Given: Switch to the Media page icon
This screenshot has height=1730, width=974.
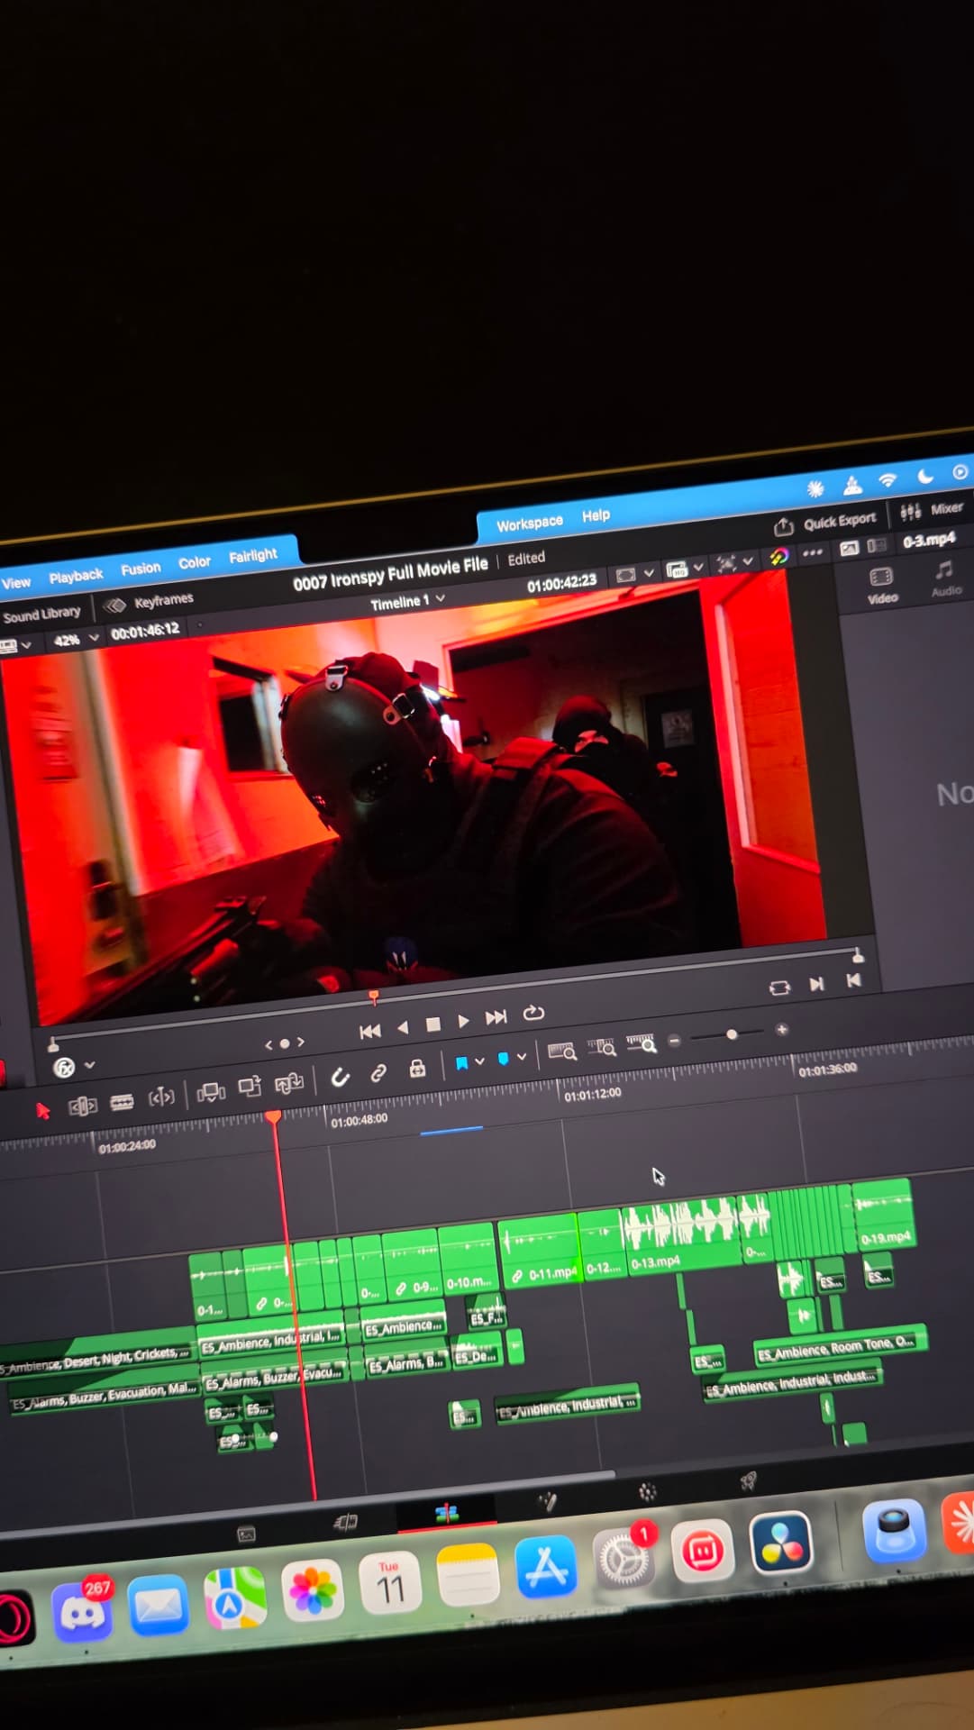Looking at the screenshot, I should pos(246,1534).
